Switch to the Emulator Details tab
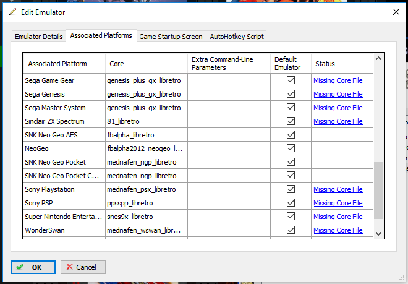 coord(39,37)
